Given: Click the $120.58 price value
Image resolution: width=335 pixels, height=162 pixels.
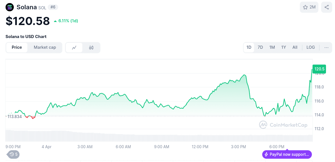Looking at the screenshot, I should click(28, 21).
